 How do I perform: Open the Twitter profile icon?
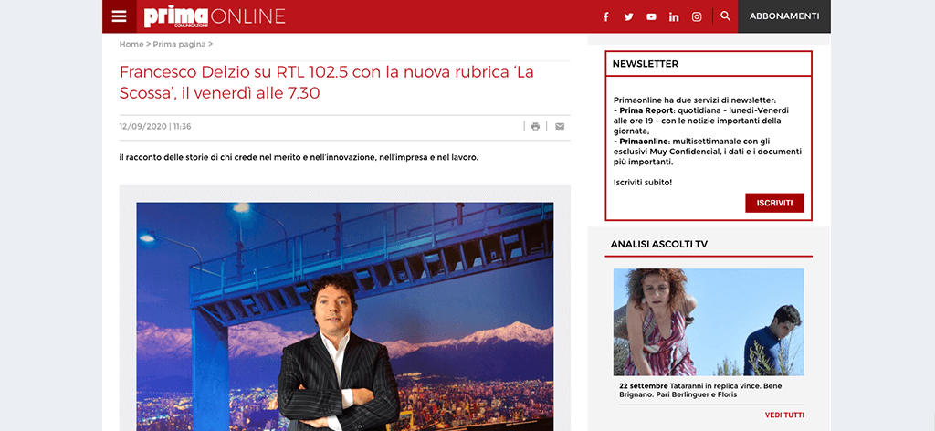coord(628,16)
